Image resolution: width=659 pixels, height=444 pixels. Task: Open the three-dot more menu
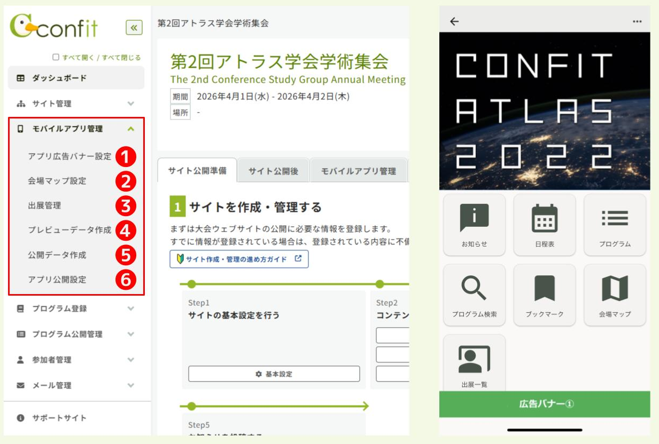(x=637, y=21)
